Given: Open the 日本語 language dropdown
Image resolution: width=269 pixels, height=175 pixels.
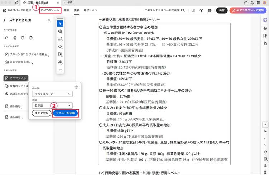Looking at the screenshot, I should pyautogui.click(x=52, y=105).
